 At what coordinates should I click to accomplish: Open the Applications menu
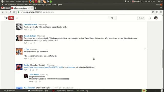9,2
